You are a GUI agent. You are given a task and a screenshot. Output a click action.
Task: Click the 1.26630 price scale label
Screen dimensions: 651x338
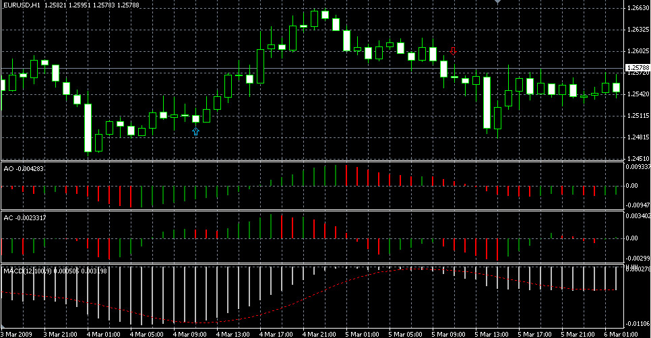[x=638, y=8]
